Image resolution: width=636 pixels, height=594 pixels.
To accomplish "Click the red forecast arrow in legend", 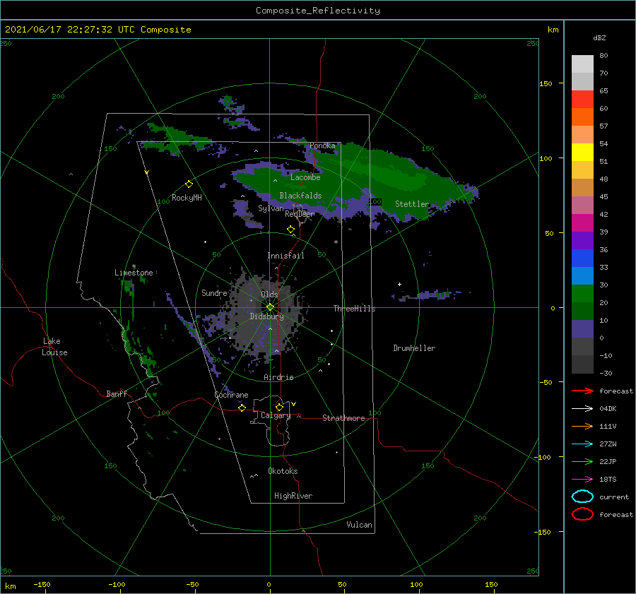I will [582, 391].
